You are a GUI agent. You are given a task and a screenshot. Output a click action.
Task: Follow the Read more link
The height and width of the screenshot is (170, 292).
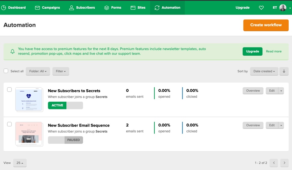[x=273, y=51]
